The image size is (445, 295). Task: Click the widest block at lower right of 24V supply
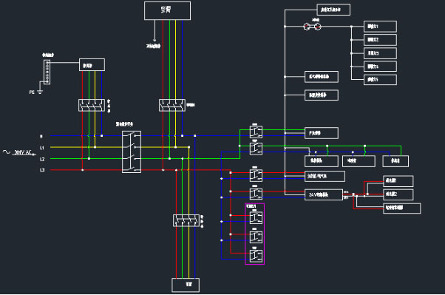pos(402,208)
